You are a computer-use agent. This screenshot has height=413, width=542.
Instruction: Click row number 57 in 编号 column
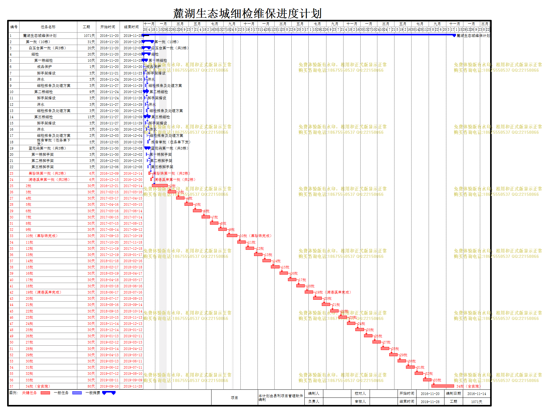coord(11,386)
